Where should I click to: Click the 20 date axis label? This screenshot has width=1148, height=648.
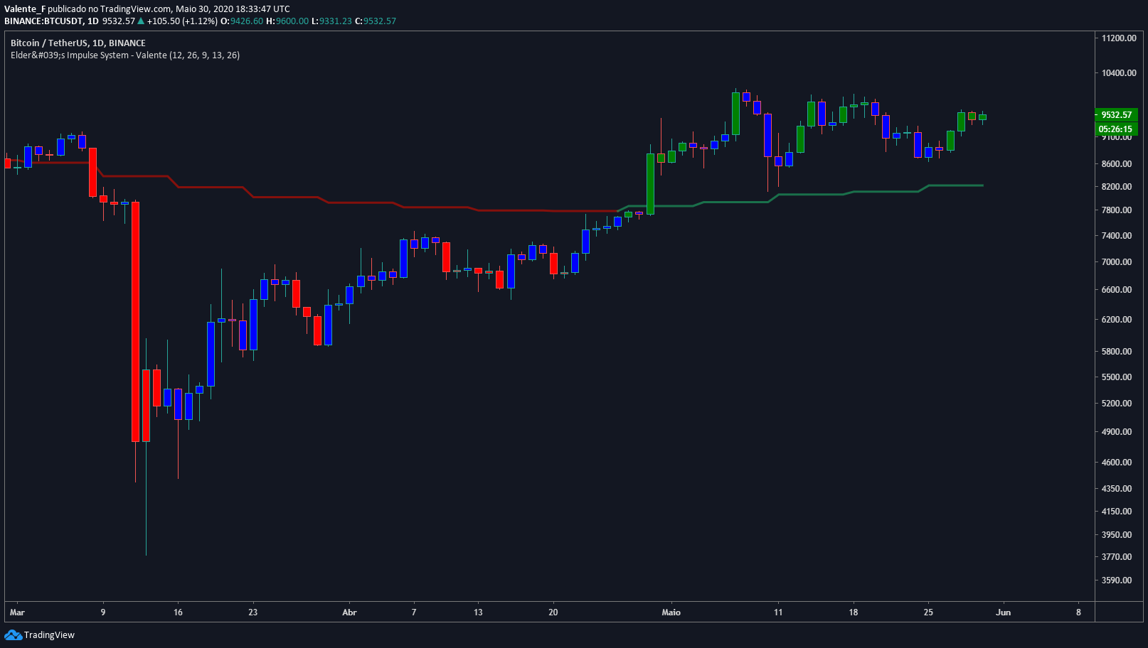tap(553, 612)
